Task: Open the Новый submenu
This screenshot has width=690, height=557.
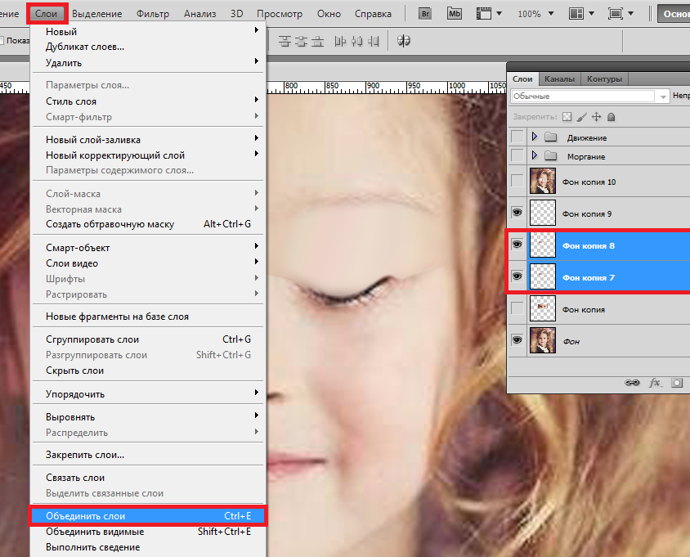Action: (x=148, y=32)
